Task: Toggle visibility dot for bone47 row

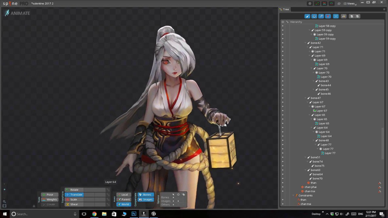Action: click(283, 98)
